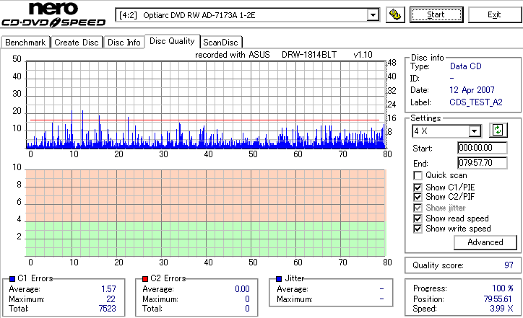523x318 pixels.
Task: Click the Speed value 3.99 X
Action: pos(501,309)
